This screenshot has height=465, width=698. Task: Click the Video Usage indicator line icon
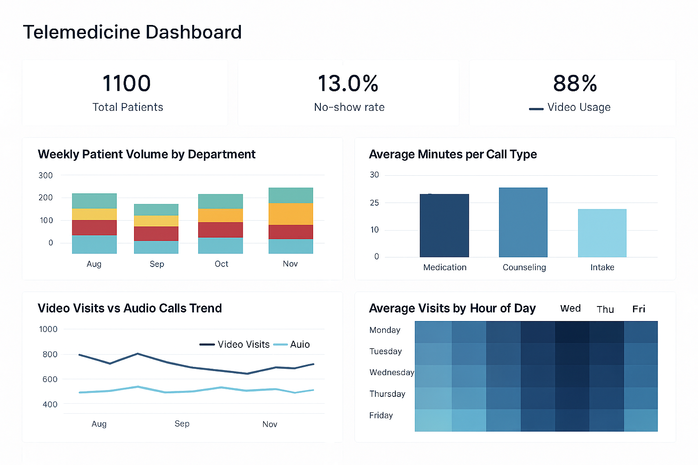point(536,109)
